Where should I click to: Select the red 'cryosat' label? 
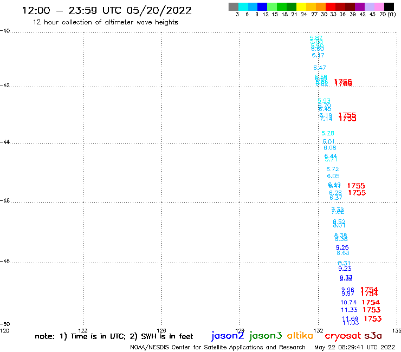(343, 336)
